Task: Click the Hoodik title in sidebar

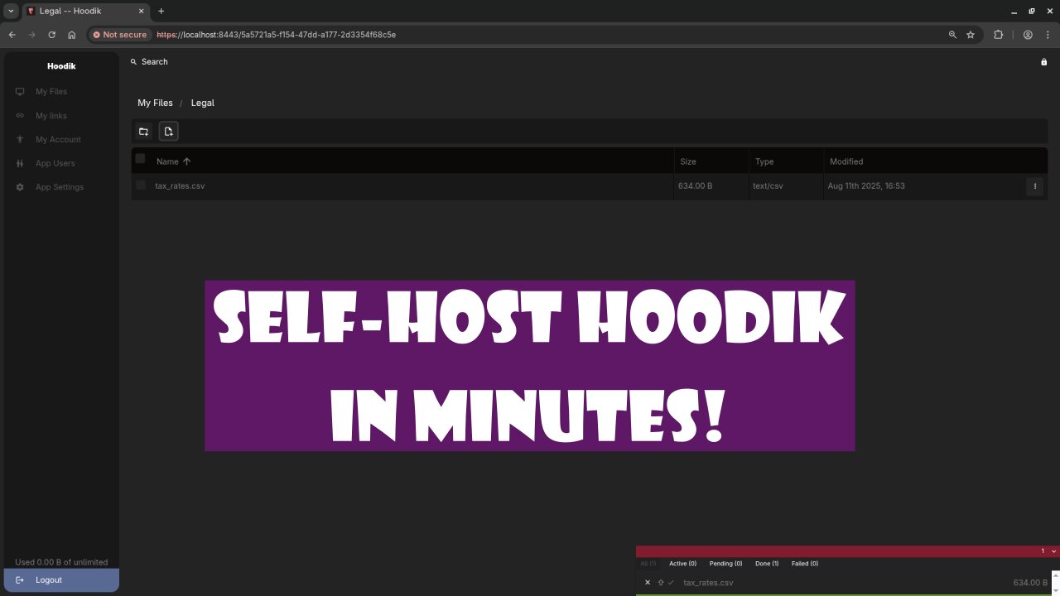Action: tap(61, 66)
